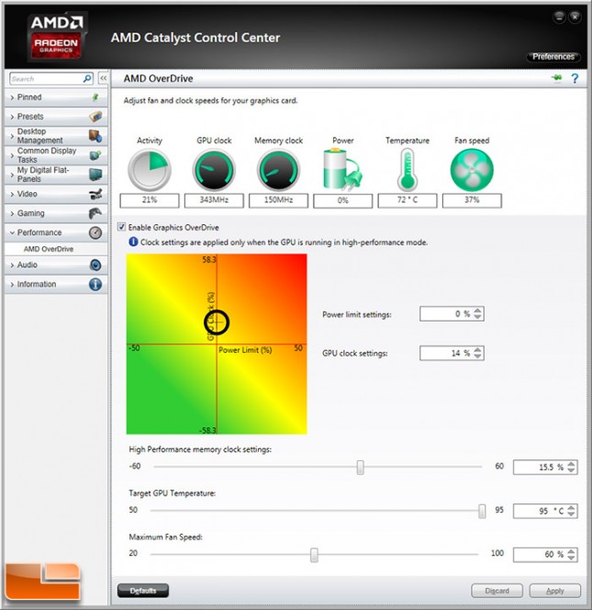Click the Video camera icon
This screenshot has width=592, height=610.
pyautogui.click(x=95, y=194)
